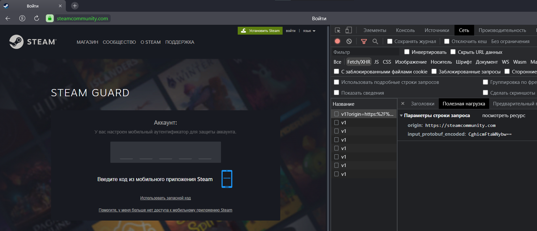Toggle Скрыть URL данных checkbox
The height and width of the screenshot is (231, 537).
[x=453, y=52]
